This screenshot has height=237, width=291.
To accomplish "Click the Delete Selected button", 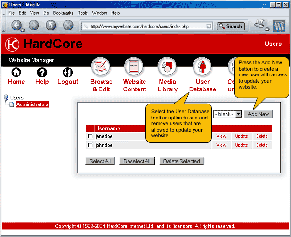I will coord(182,161).
